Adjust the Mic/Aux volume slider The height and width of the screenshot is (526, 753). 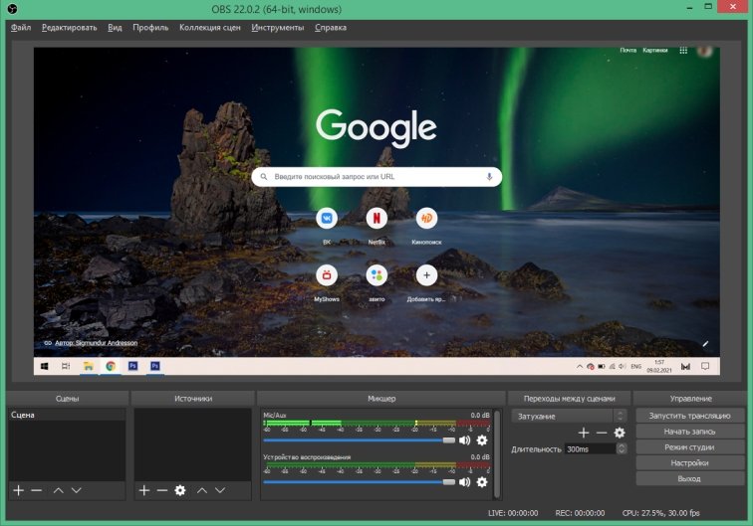point(449,439)
